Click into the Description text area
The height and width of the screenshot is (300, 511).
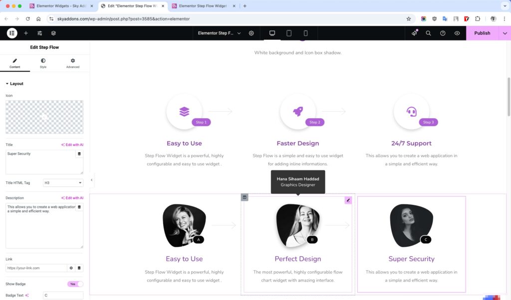coord(40,225)
